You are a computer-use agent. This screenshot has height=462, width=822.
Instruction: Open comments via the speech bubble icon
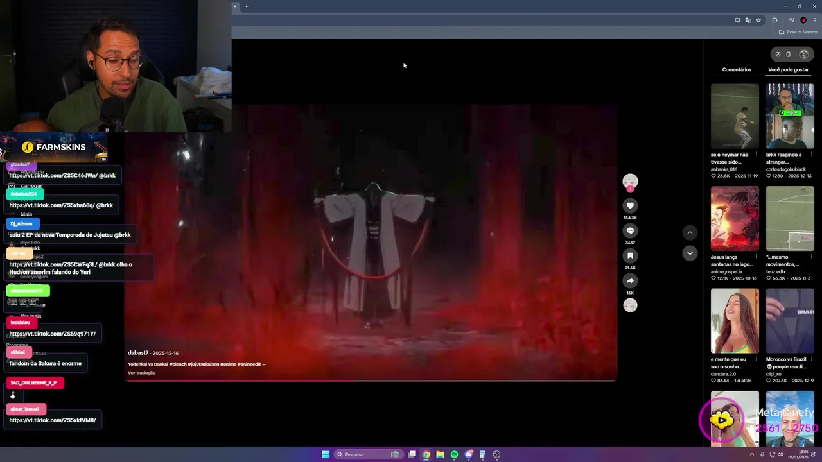pos(630,230)
